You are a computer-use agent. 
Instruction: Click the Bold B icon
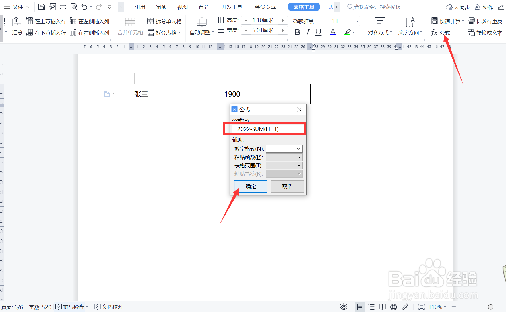(297, 32)
